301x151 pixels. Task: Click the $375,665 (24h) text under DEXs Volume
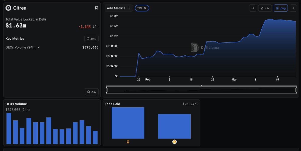tap(18, 110)
